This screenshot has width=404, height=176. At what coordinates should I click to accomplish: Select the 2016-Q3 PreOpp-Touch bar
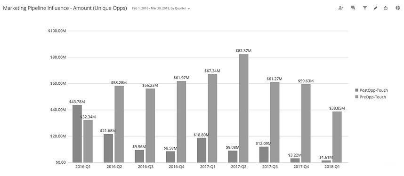(x=150, y=126)
